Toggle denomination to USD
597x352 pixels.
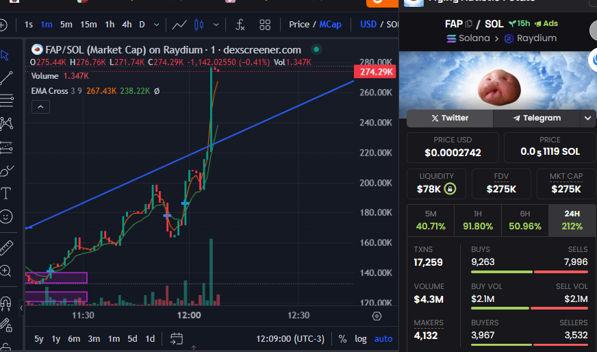coord(368,25)
